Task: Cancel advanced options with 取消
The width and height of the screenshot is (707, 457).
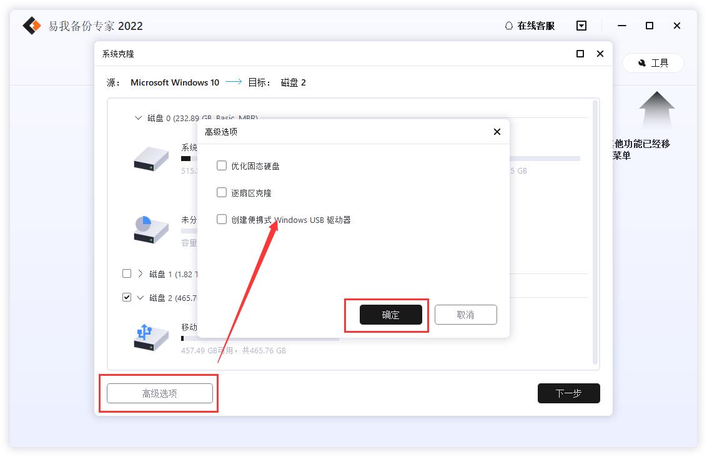Action: 467,314
